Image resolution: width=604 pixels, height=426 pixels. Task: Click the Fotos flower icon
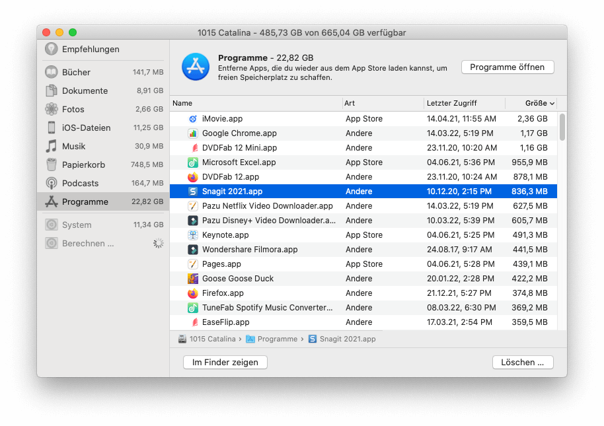point(52,109)
